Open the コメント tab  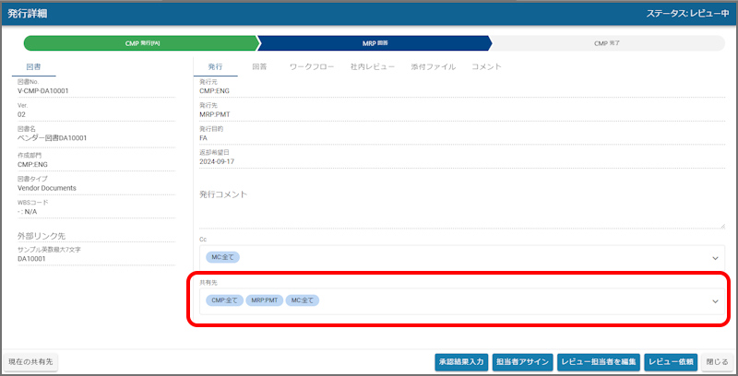[486, 67]
